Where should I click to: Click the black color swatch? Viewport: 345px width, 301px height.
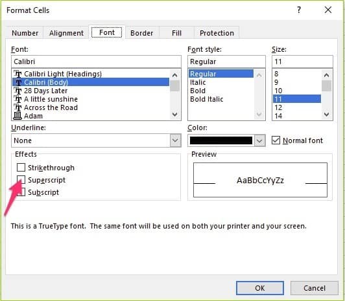point(221,140)
